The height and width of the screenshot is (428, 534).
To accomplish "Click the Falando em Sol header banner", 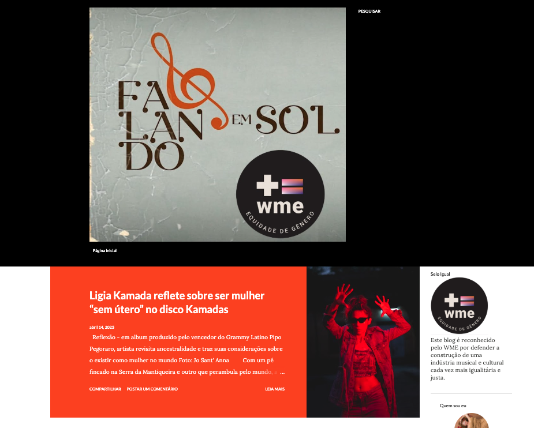I will (218, 125).
